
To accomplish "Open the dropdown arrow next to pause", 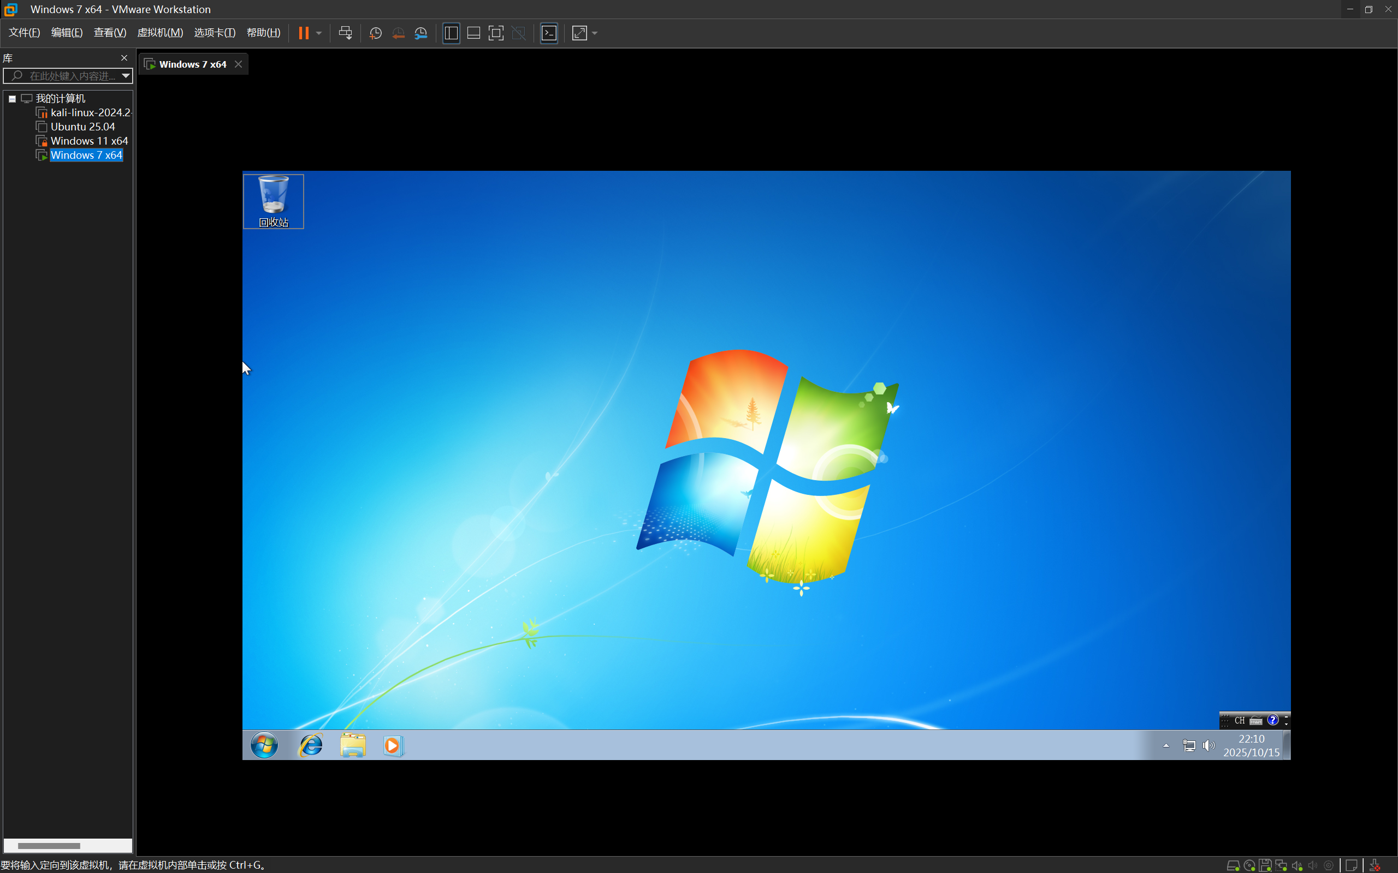I will (319, 33).
